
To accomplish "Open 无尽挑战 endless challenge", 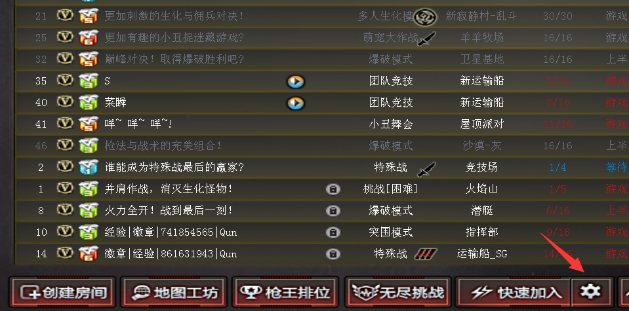I will (397, 292).
